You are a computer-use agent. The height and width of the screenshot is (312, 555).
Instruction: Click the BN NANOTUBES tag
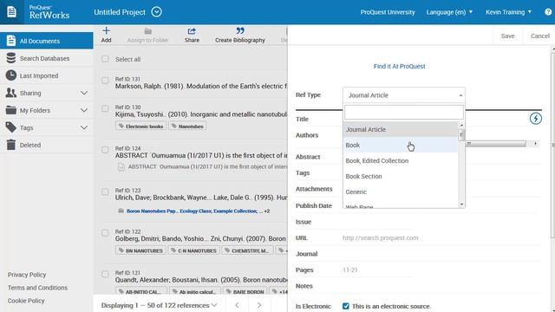tap(140, 250)
